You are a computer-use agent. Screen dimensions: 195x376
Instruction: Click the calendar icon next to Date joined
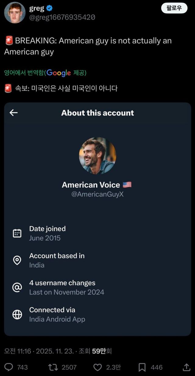17,233
